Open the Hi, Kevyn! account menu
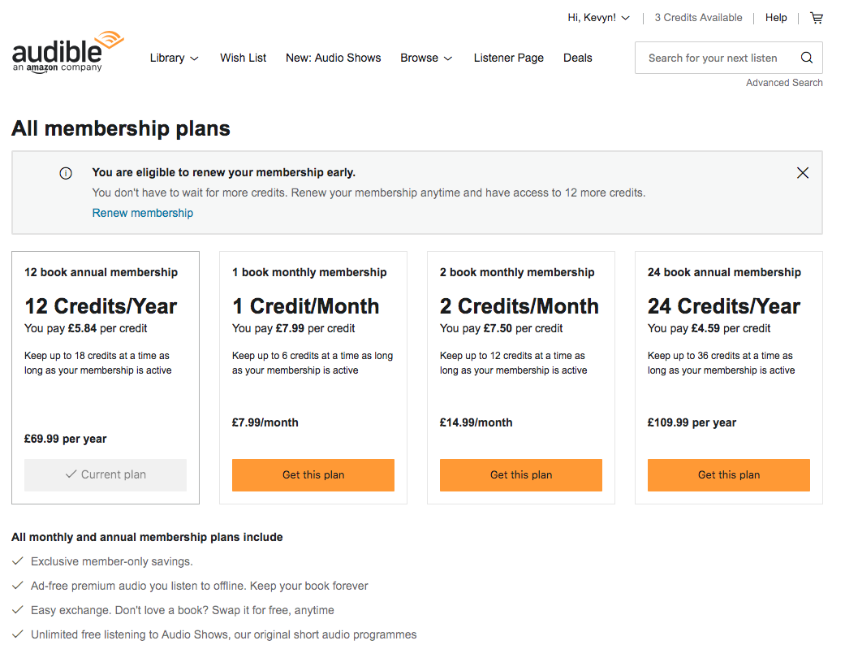This screenshot has height=658, width=845. pos(598,18)
